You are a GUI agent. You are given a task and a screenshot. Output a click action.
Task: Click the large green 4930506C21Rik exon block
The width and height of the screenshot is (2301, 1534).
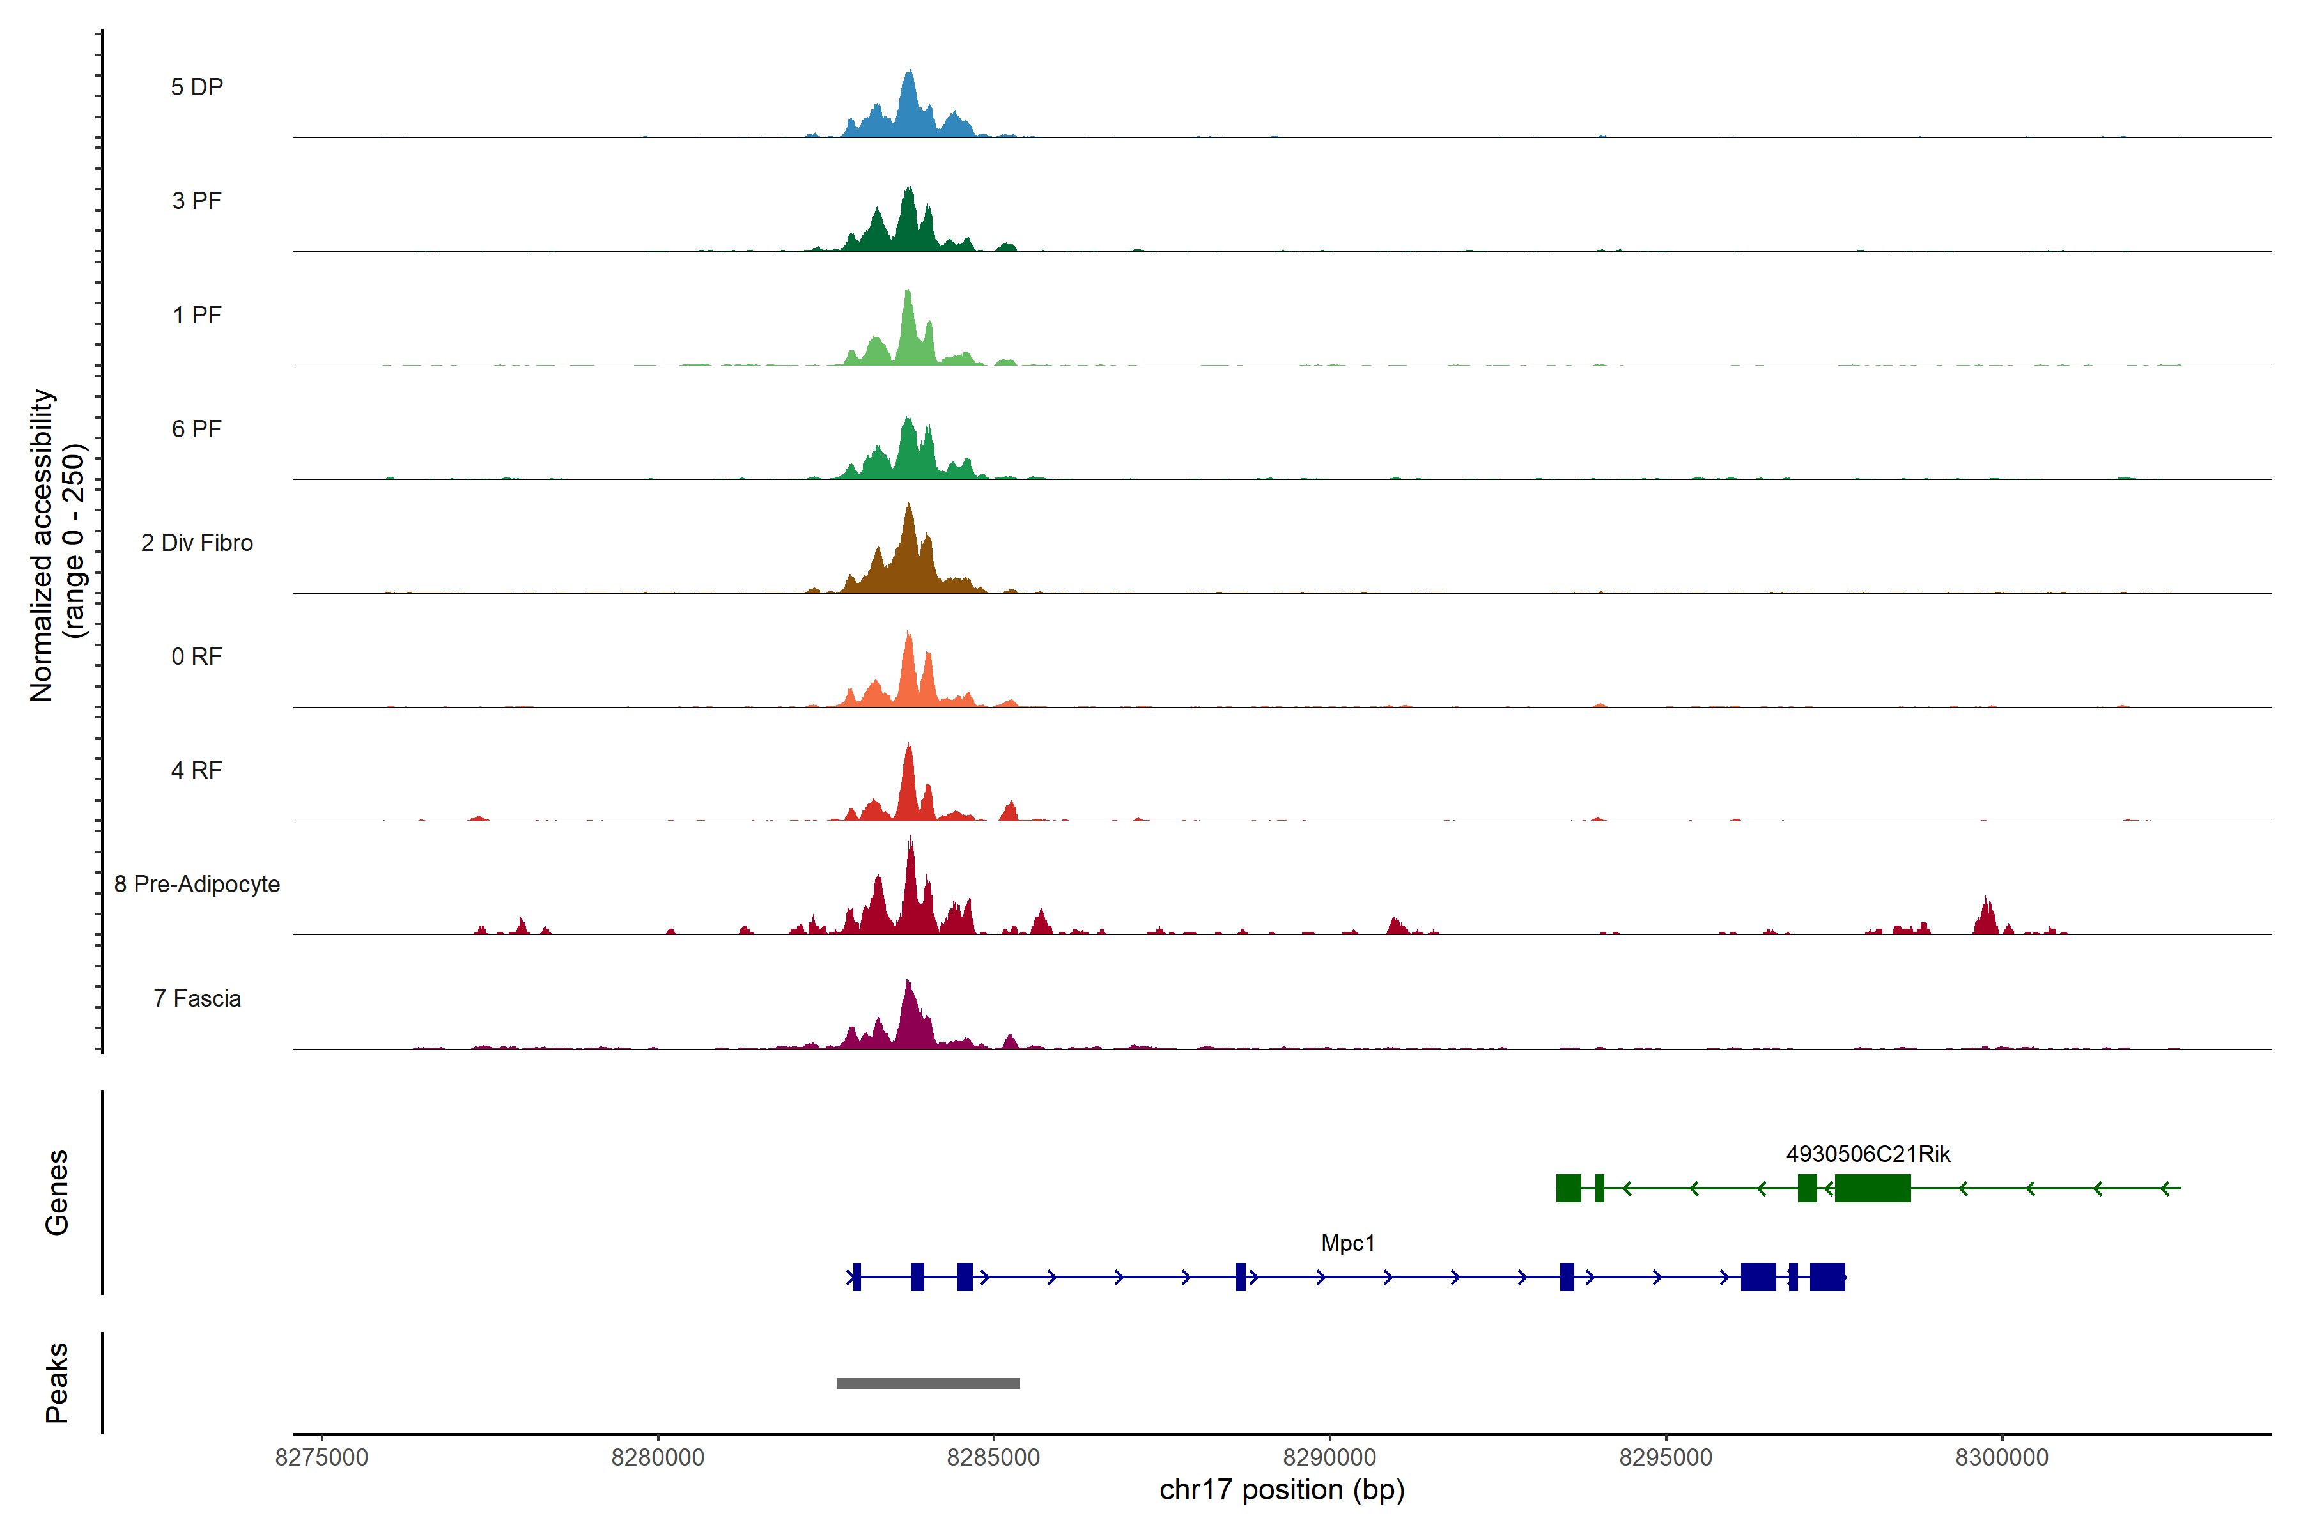tap(1873, 1189)
